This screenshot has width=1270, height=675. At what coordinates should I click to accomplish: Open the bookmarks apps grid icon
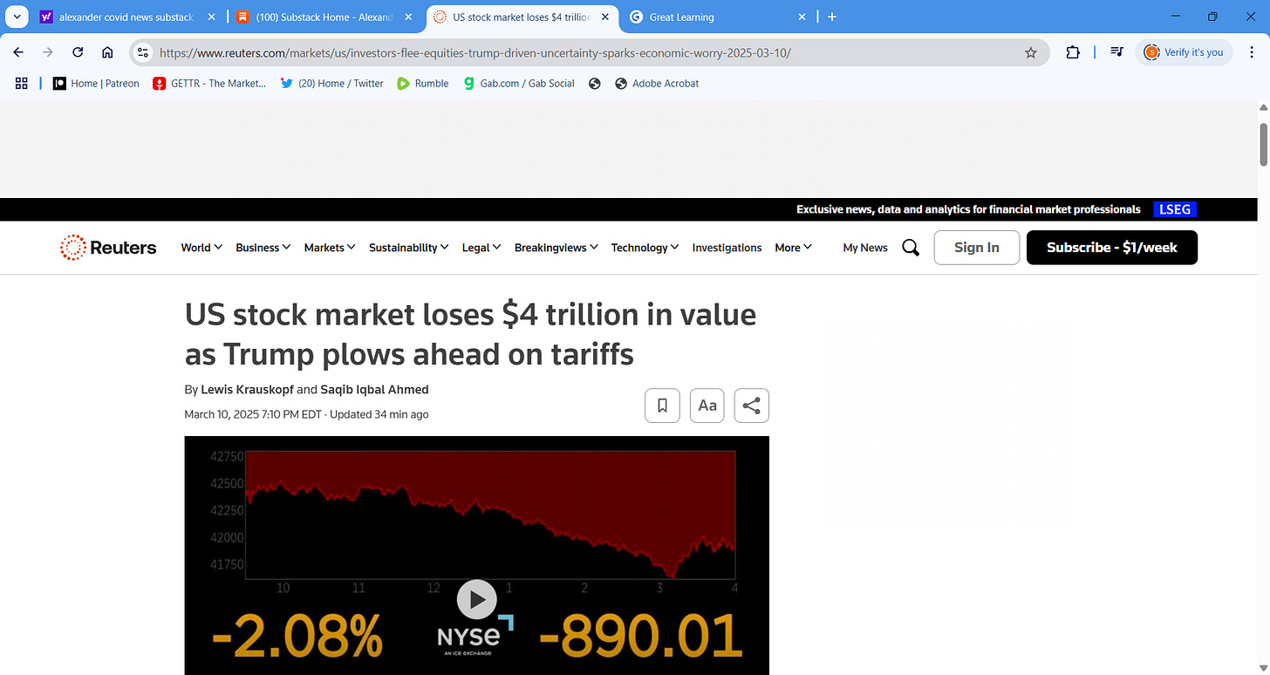point(22,83)
